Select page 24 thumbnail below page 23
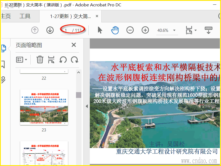 pos(44,153)
